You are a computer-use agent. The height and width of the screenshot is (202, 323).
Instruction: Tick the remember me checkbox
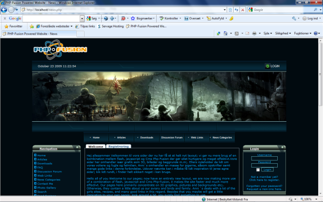point(258,170)
